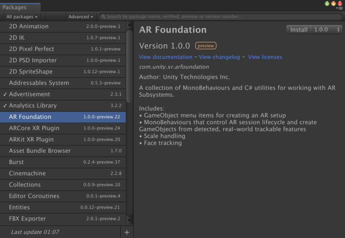The width and height of the screenshot is (345, 238).
Task: Open the View licenses link
Action: [265, 57]
